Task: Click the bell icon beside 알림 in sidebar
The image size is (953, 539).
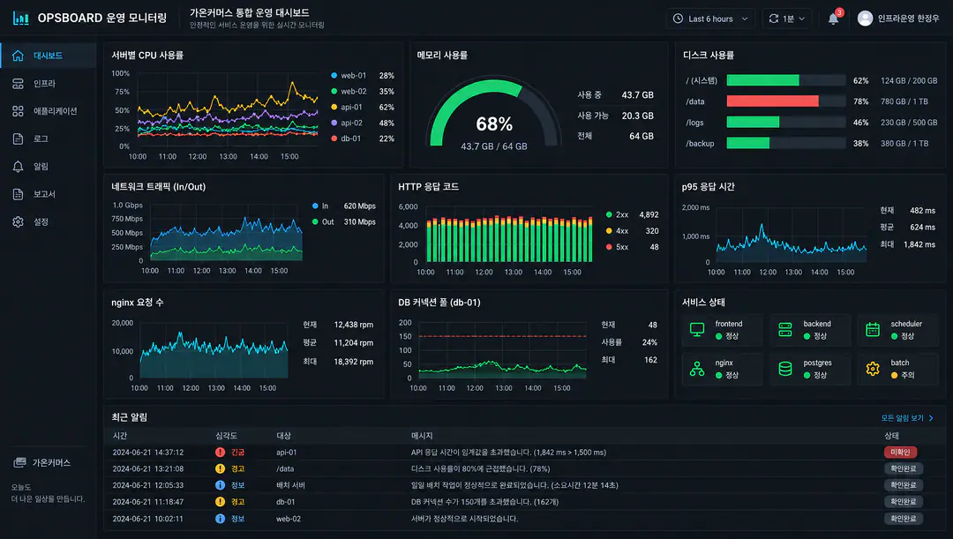Action: pos(18,166)
